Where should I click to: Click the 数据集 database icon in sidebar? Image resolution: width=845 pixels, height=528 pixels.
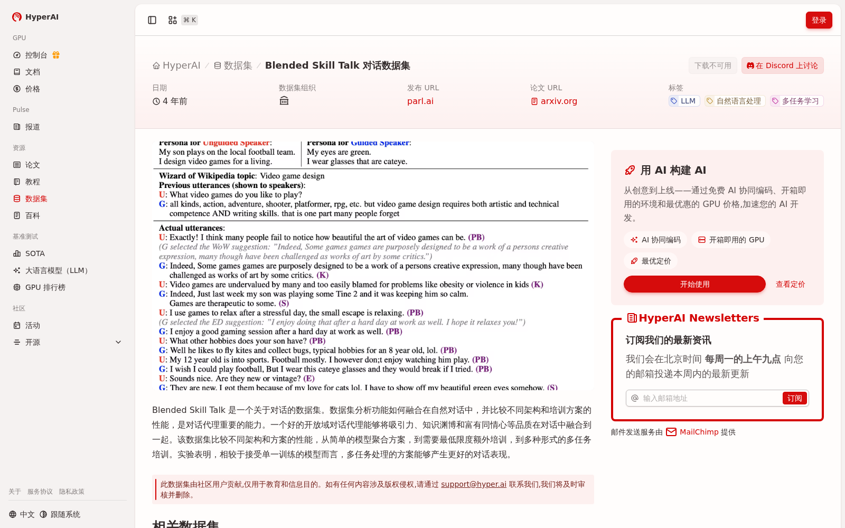(x=17, y=199)
